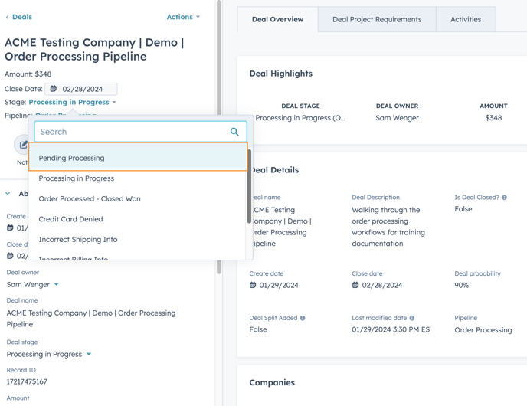Viewport: 527px width, 406px height.
Task: Open the Deal owner Sam Wenger dropdown
Action: 33,284
